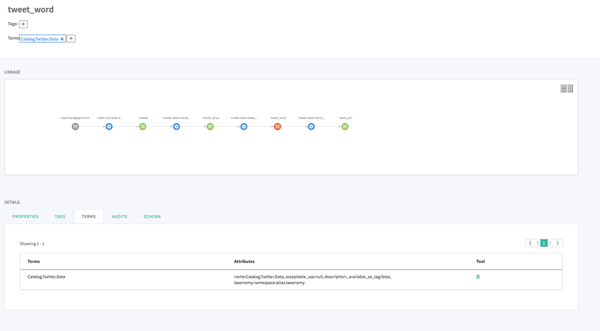Screen dimensions: 600x331
Task: Switch to the Audits tab
Action: click(x=120, y=217)
